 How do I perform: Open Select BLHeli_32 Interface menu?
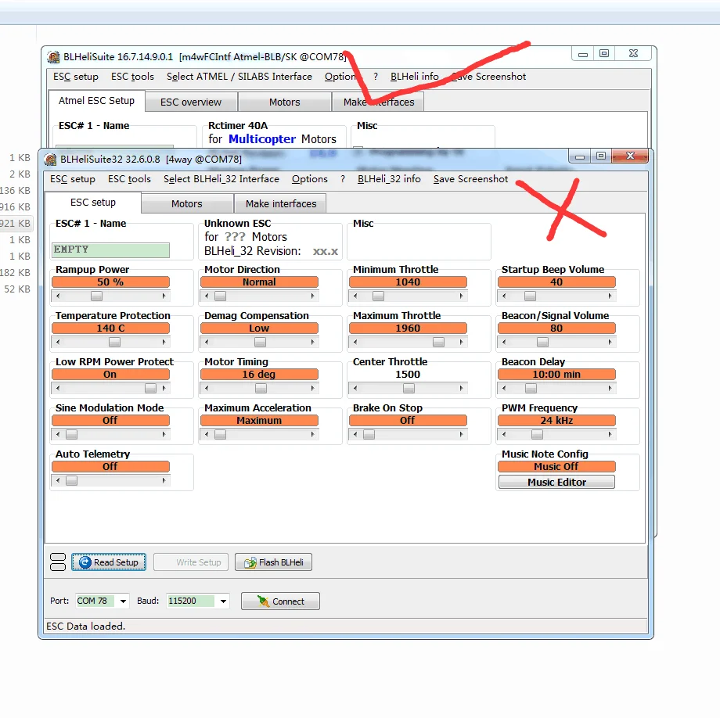click(221, 179)
